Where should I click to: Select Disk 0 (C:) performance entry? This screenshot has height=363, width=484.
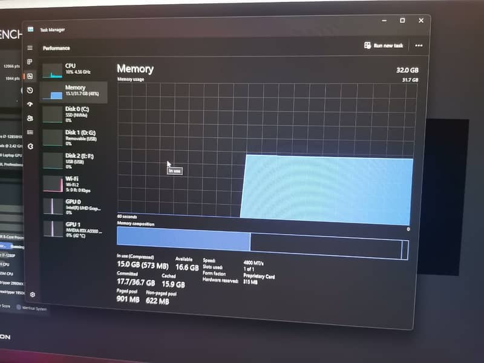(73, 114)
